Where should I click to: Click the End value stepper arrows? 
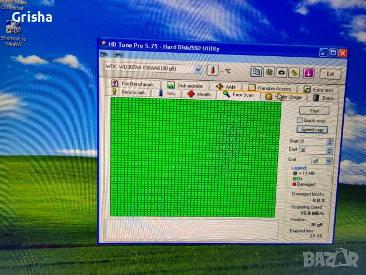(x=329, y=151)
